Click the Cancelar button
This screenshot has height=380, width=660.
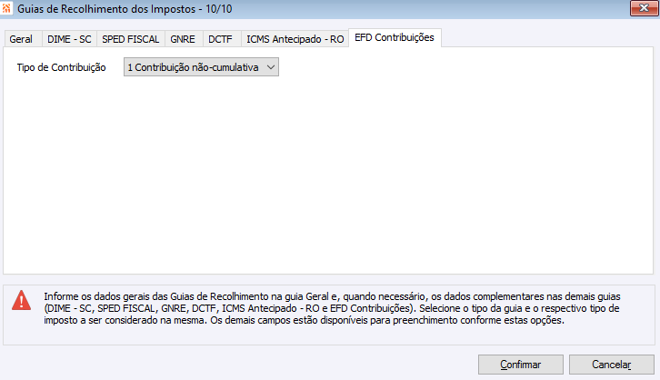tap(612, 365)
